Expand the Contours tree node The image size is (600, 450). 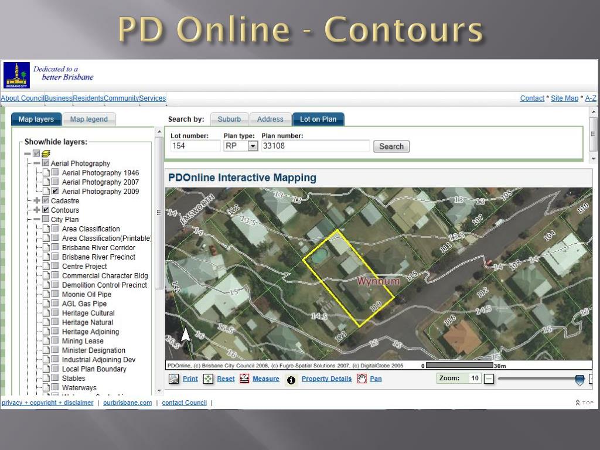(x=37, y=210)
